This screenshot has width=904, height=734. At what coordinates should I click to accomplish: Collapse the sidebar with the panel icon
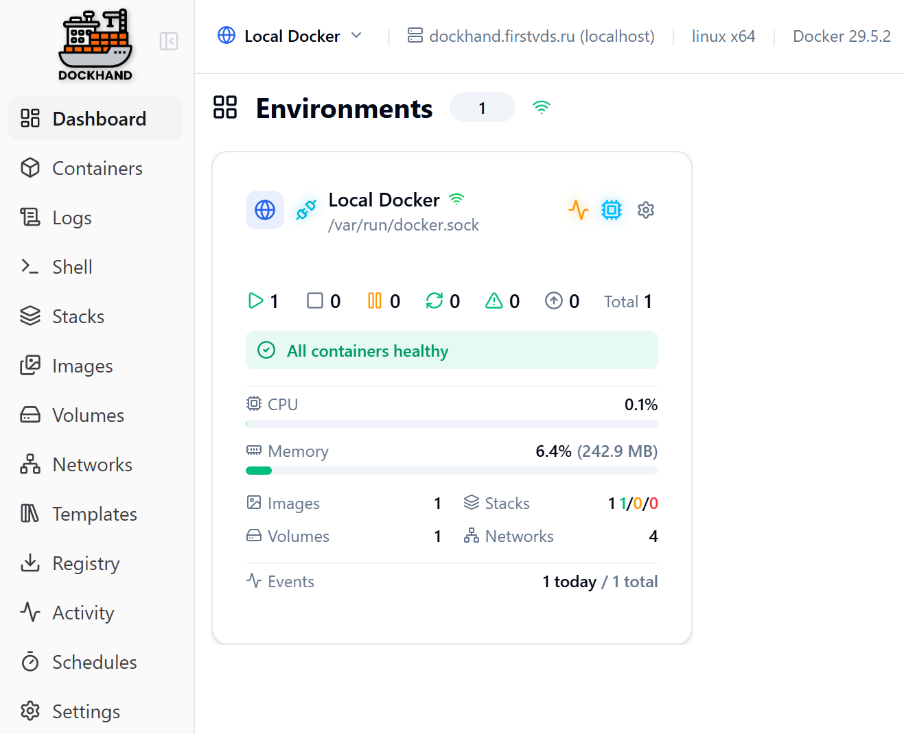click(x=169, y=41)
